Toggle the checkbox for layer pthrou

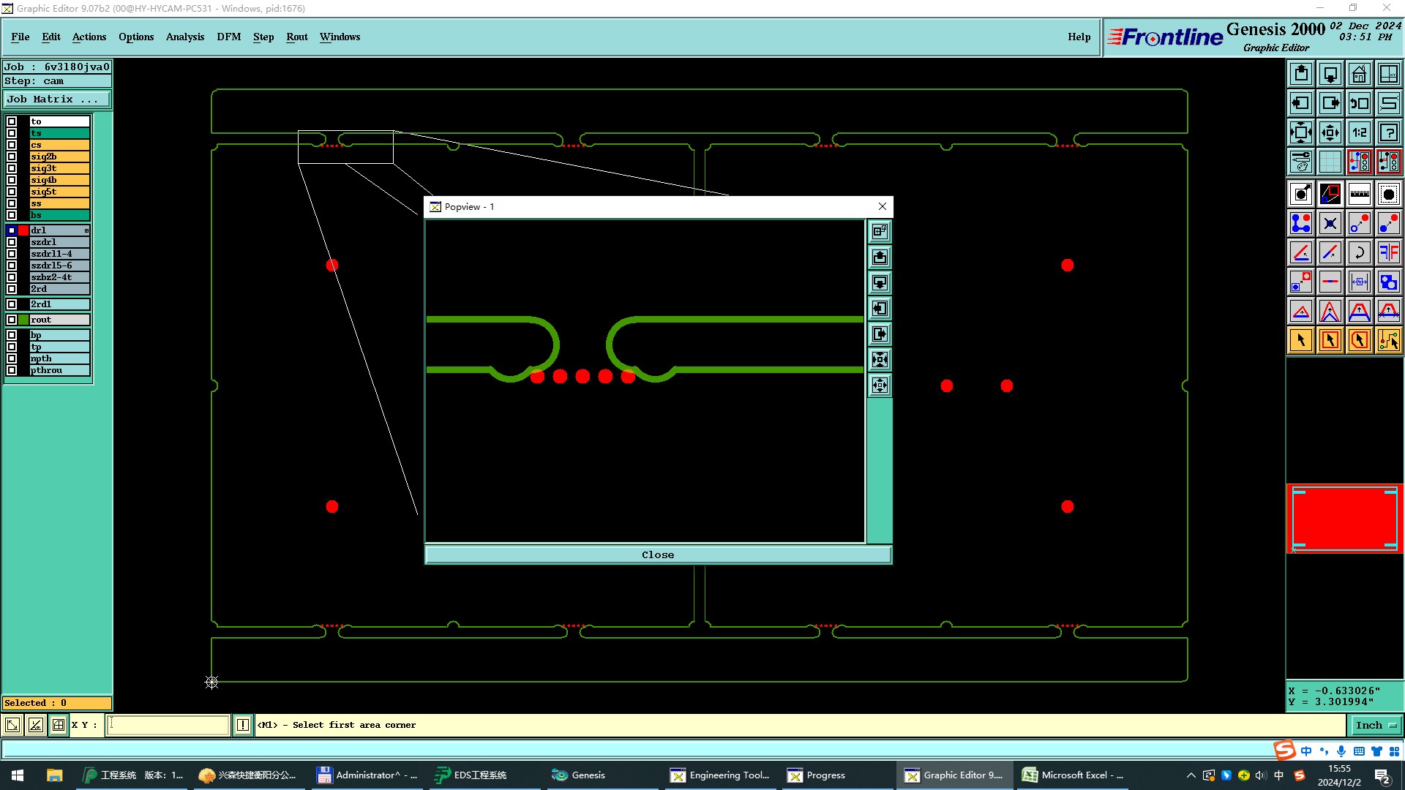(x=12, y=370)
